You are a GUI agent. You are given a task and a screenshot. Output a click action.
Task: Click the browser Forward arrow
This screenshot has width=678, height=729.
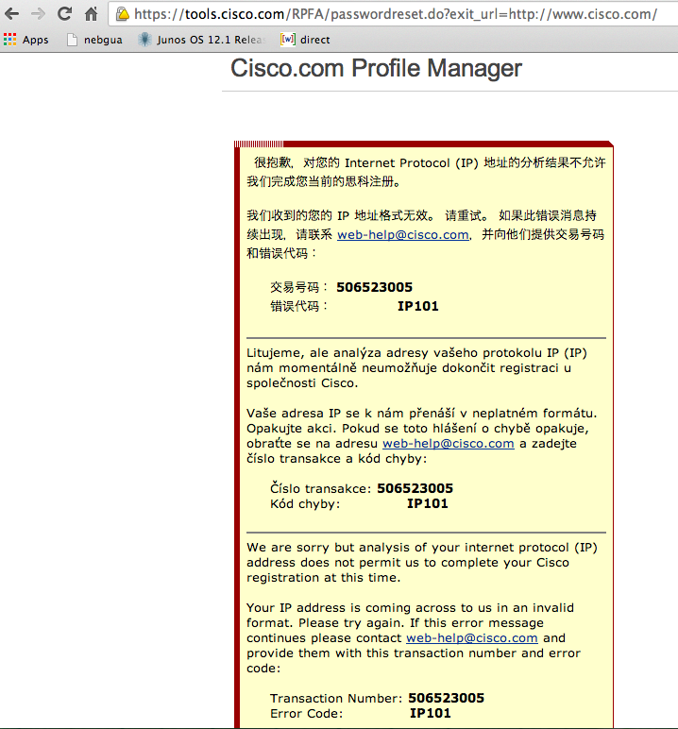[x=39, y=14]
